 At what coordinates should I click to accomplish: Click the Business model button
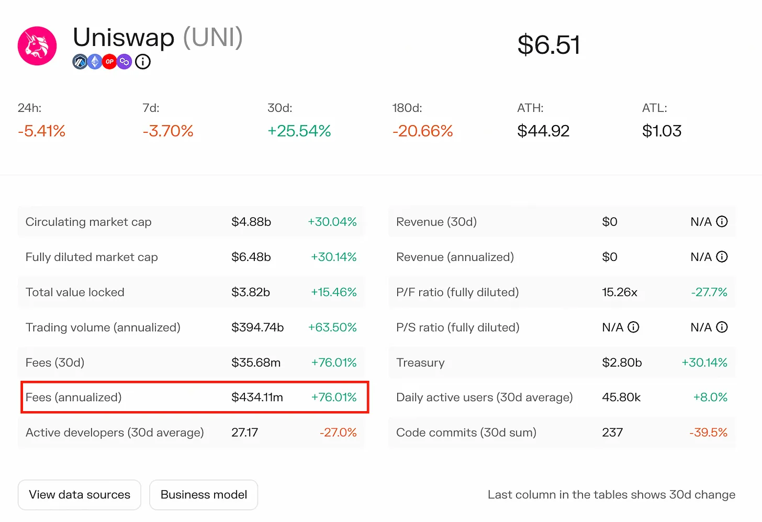204,494
